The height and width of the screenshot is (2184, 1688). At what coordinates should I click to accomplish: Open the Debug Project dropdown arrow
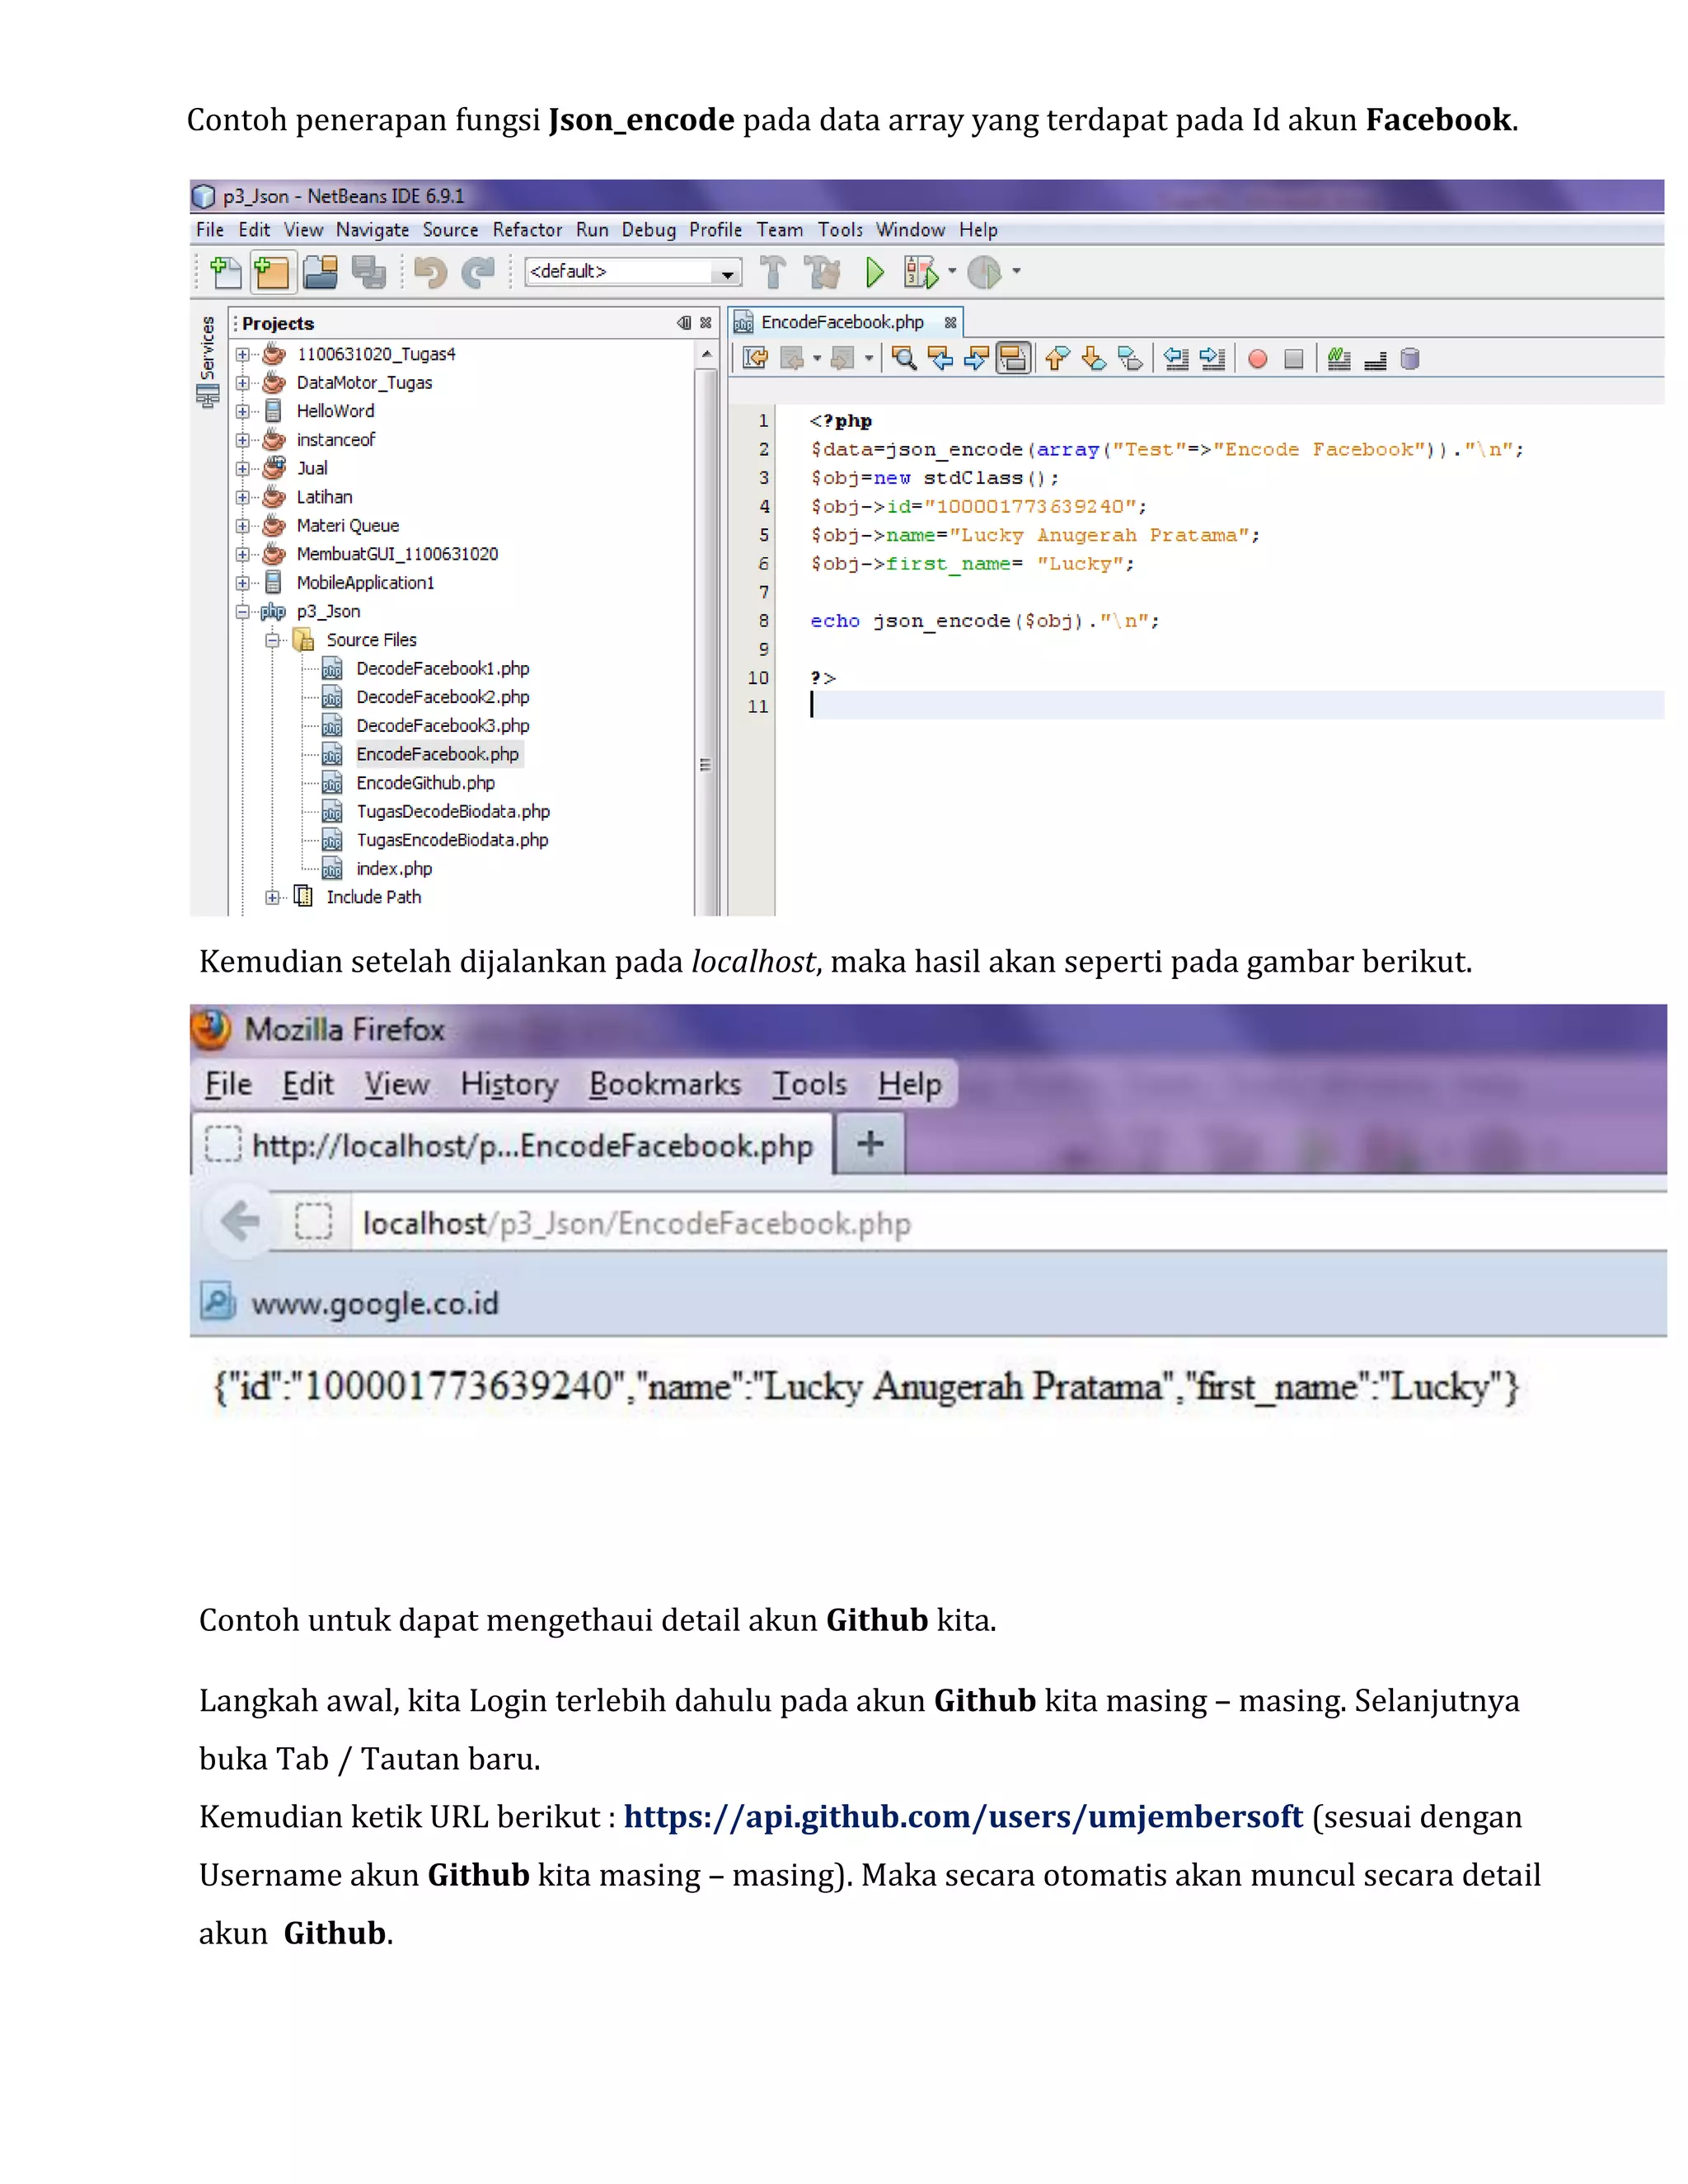952,271
